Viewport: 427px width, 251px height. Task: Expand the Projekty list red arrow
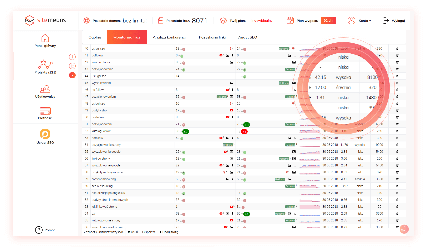(x=72, y=75)
